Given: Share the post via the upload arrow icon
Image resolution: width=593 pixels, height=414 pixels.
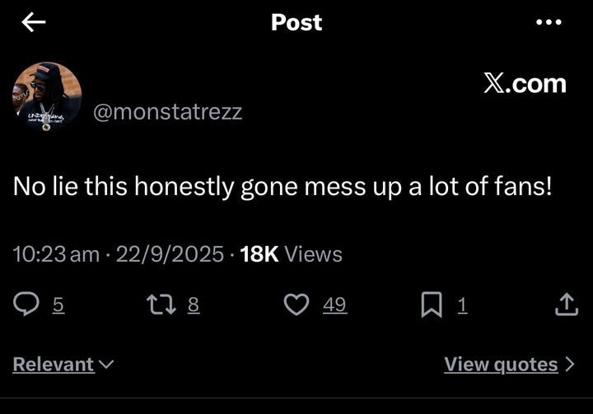Looking at the screenshot, I should pyautogui.click(x=566, y=305).
